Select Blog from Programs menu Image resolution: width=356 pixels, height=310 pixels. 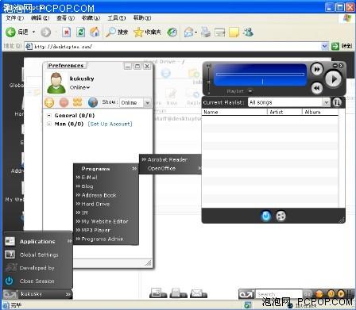coord(106,186)
